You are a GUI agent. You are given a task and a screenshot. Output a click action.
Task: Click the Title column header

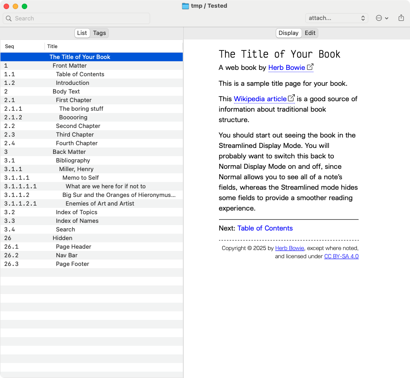[53, 46]
